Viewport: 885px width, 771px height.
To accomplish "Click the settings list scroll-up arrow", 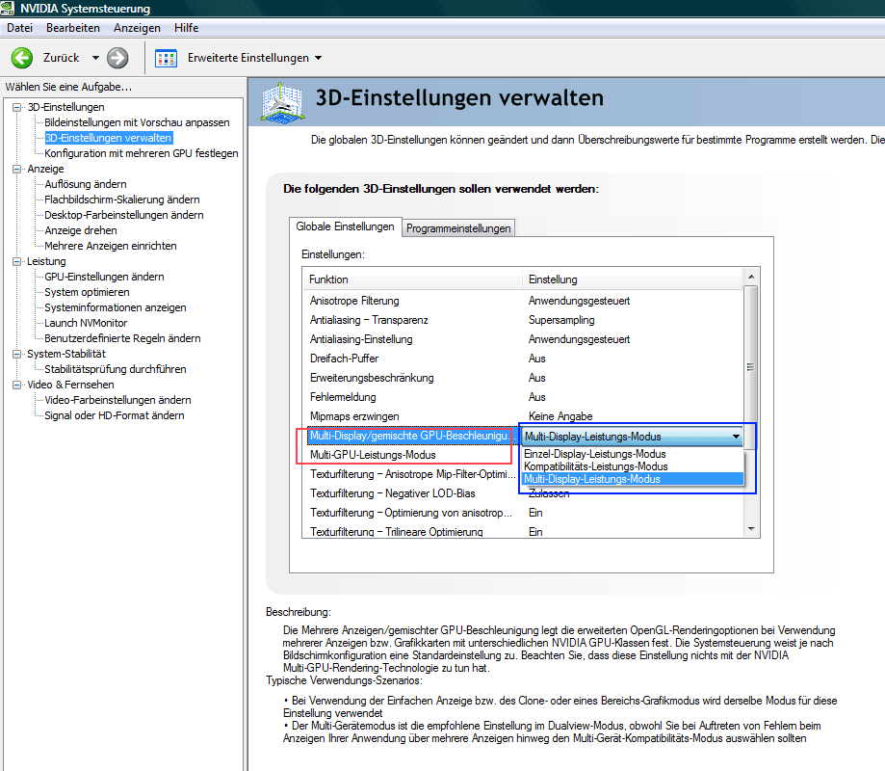I will [751, 277].
